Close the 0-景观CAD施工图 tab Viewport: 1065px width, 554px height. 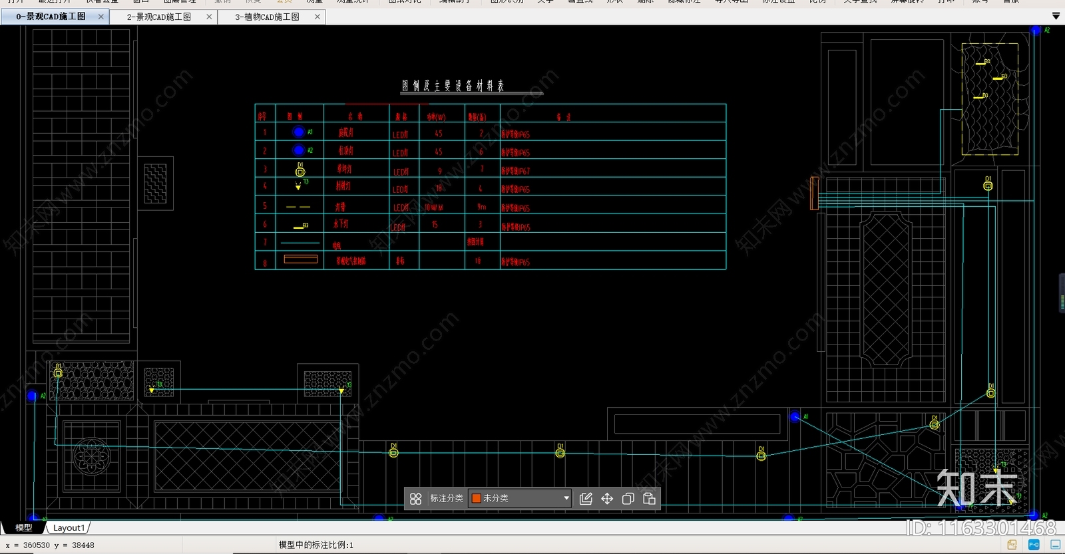(101, 17)
